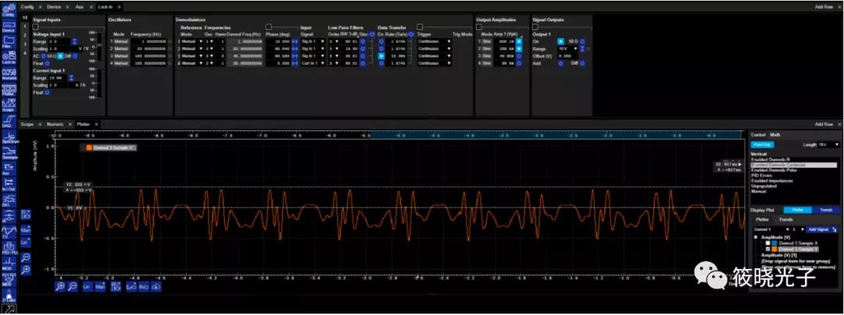The width and height of the screenshot is (844, 315).
Task: Toggle the Voltage Input 1 AC coupling
Action: pyautogui.click(x=45, y=57)
